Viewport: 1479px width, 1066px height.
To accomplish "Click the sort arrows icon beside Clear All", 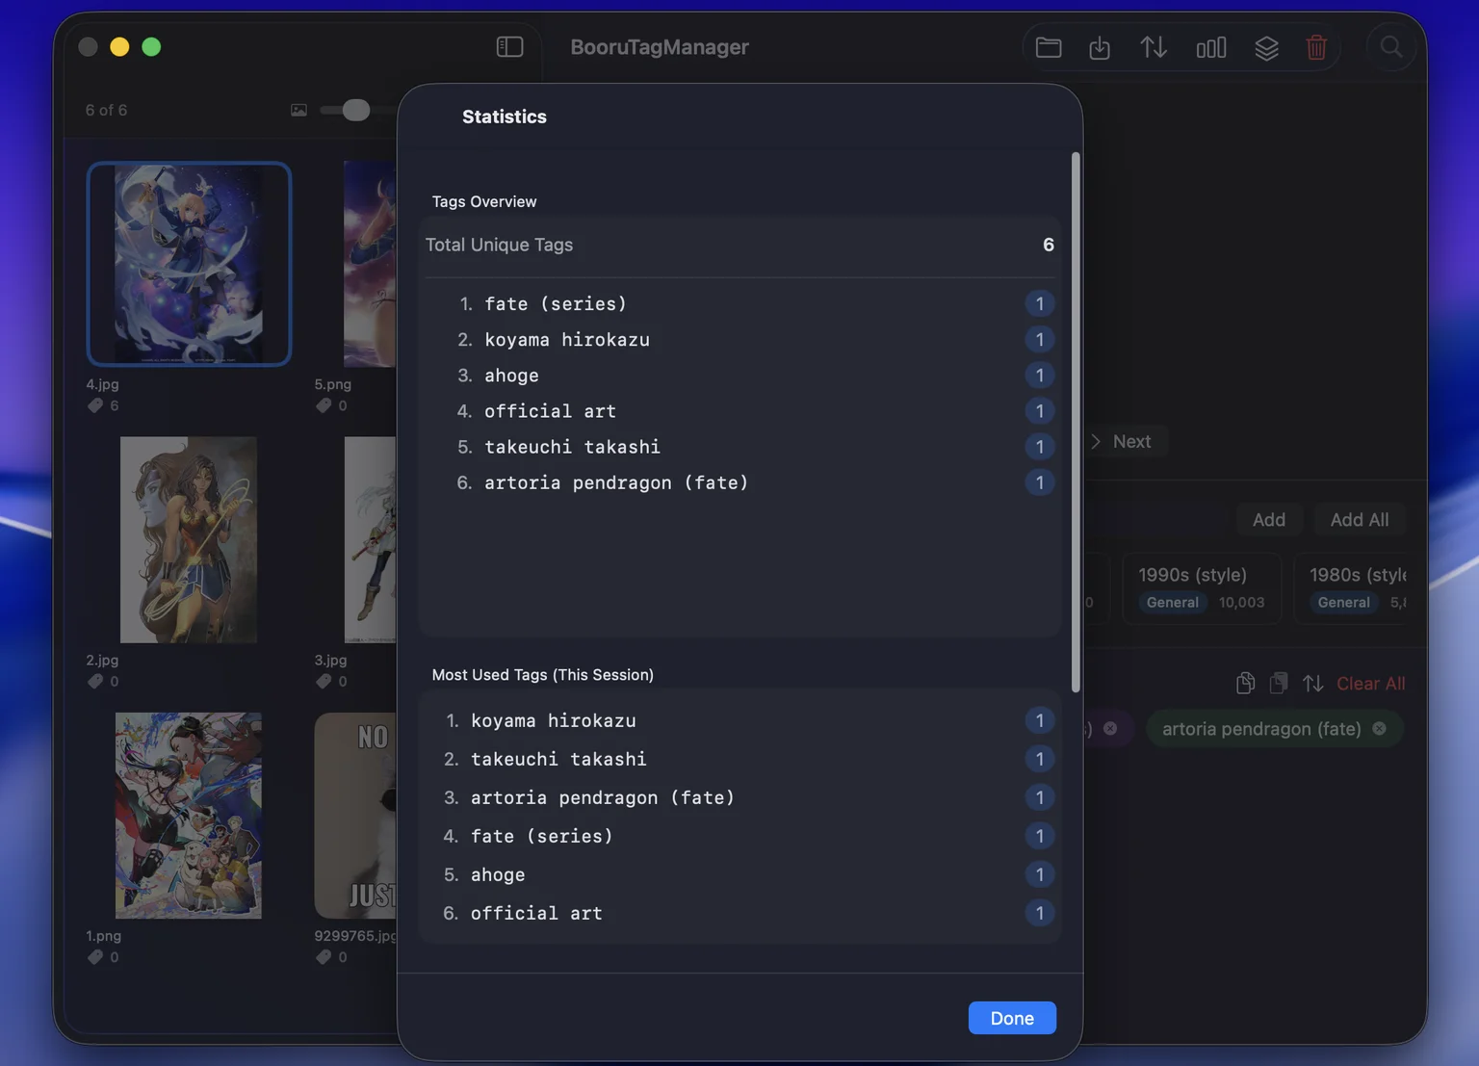I will click(x=1312, y=683).
